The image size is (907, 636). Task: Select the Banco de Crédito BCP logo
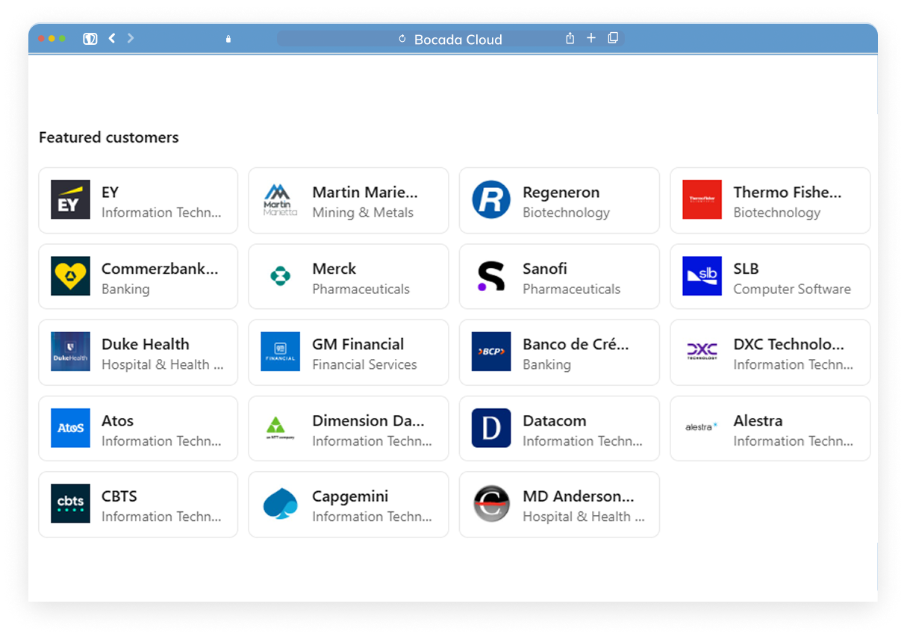490,352
